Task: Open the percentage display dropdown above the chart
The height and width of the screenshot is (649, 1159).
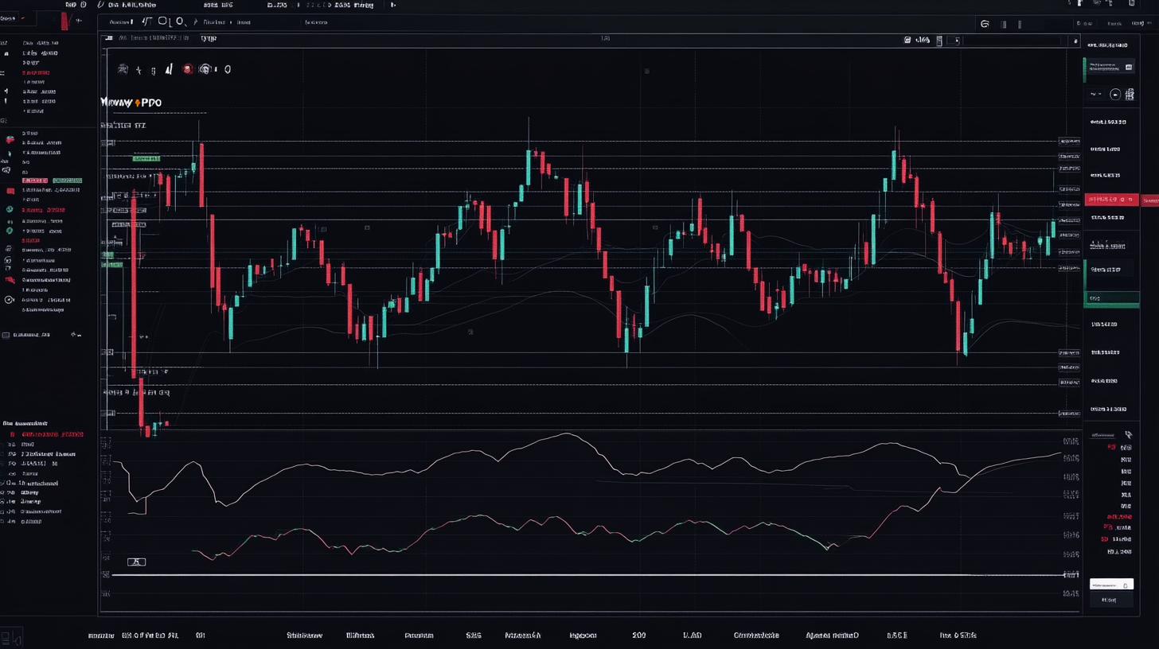Action: click(923, 40)
